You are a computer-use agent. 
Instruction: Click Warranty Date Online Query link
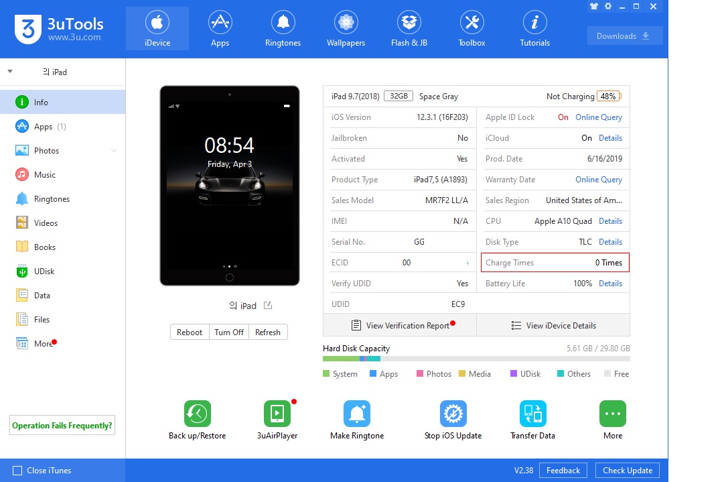pyautogui.click(x=599, y=179)
